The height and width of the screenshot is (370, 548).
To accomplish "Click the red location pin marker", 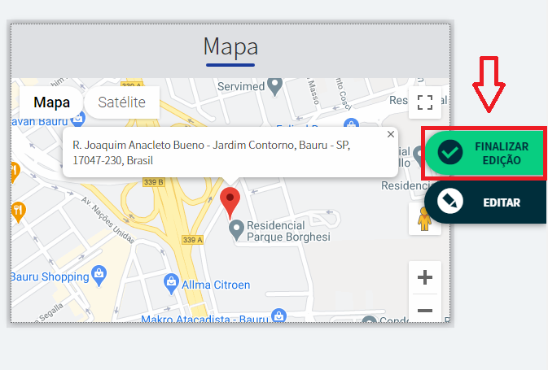I will coord(231,198).
